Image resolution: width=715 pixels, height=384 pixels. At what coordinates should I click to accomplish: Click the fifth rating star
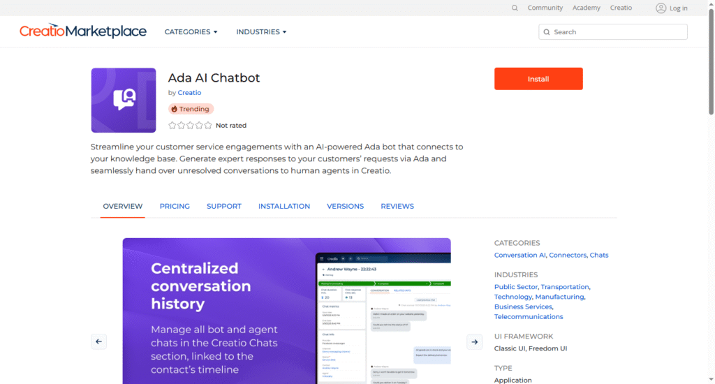[x=208, y=126]
